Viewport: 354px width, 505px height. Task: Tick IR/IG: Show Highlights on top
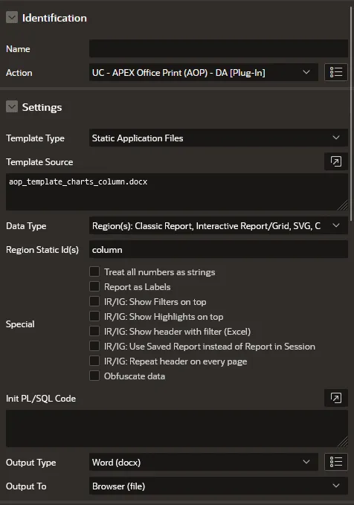click(x=94, y=316)
